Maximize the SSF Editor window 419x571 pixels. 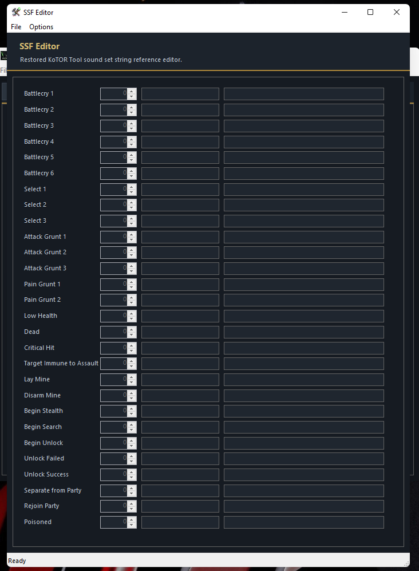(x=370, y=12)
